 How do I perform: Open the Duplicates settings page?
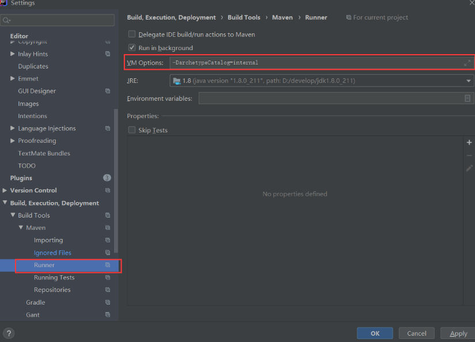pos(33,66)
